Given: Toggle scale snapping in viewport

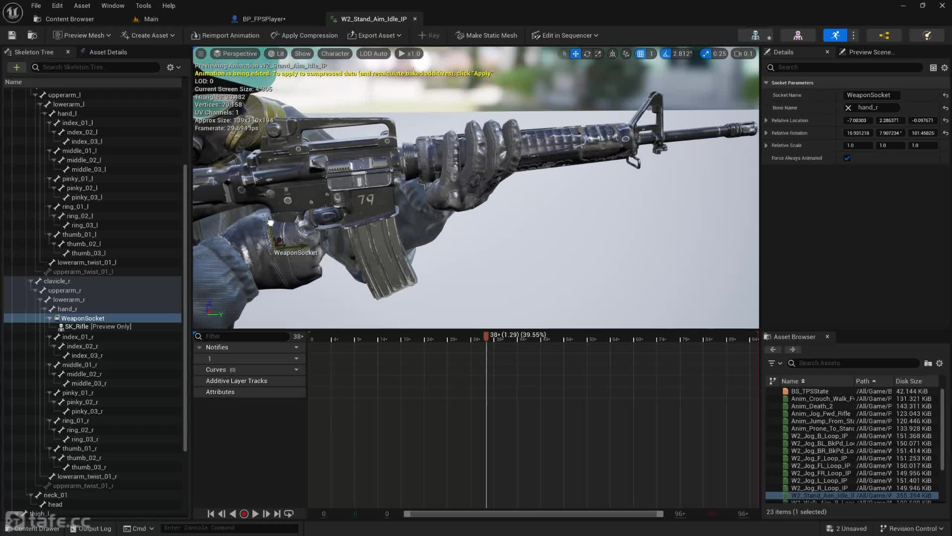Looking at the screenshot, I should pos(706,54).
